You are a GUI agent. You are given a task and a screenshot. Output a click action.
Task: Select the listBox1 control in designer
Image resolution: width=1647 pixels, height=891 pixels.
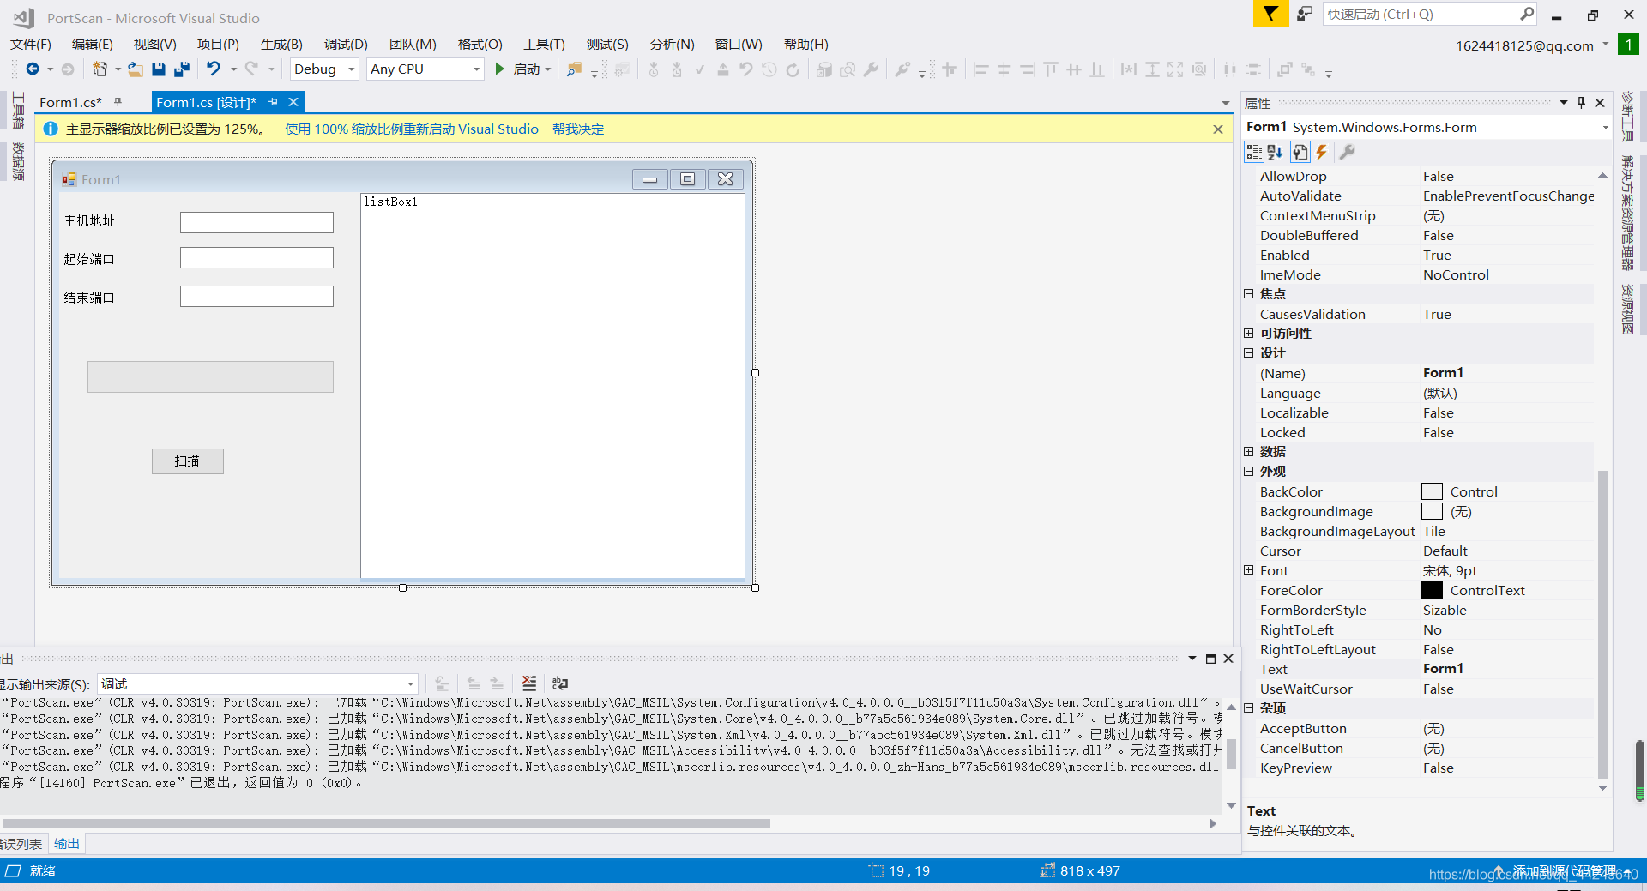click(552, 386)
